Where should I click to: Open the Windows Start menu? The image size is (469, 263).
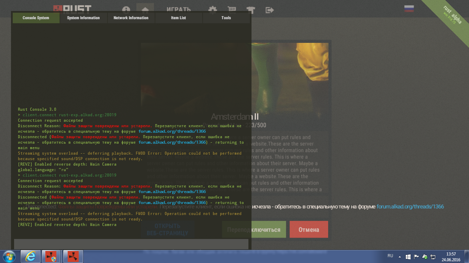click(x=9, y=256)
